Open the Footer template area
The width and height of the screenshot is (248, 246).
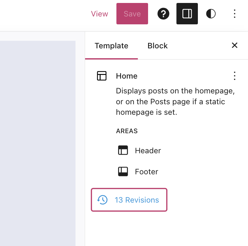point(138,172)
